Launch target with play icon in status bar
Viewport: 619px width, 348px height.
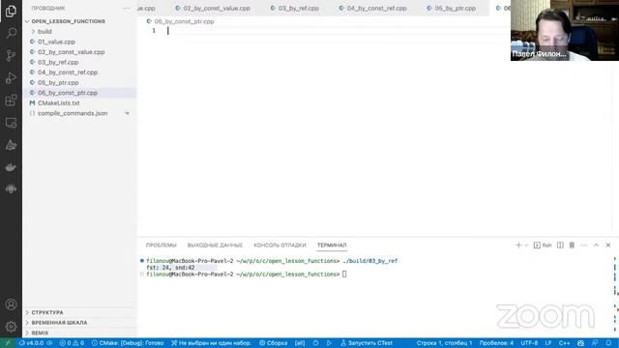click(329, 343)
